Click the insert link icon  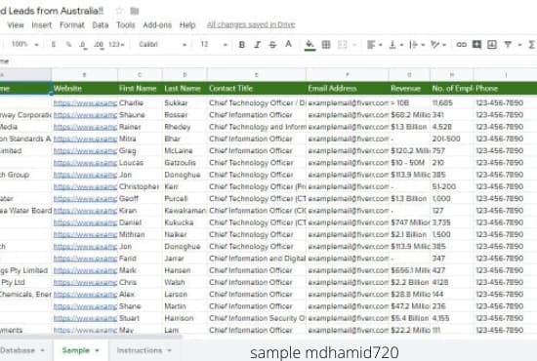pyautogui.click(x=461, y=45)
